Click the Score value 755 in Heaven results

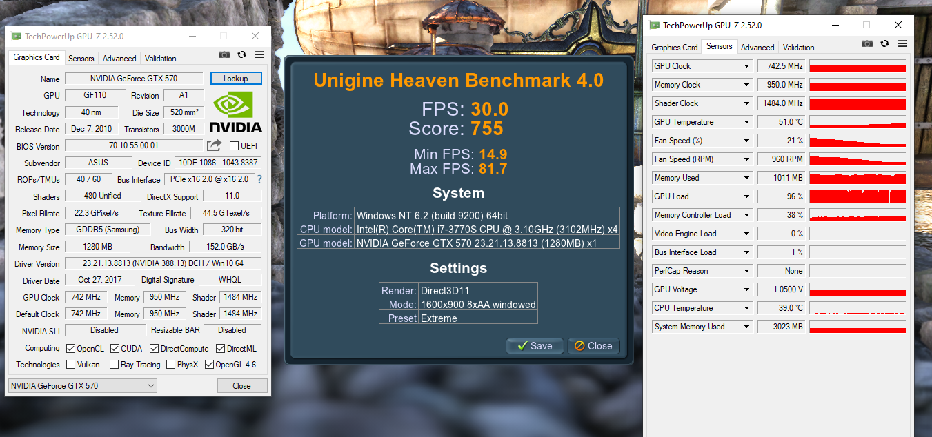pyautogui.click(x=487, y=128)
